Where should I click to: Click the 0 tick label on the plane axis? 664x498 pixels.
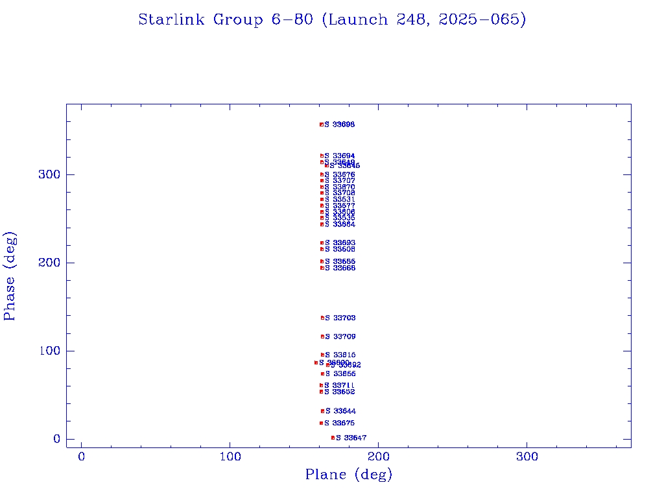[82, 457]
